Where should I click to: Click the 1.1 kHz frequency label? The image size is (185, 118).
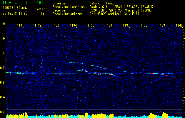pyautogui.click(x=2, y=38)
